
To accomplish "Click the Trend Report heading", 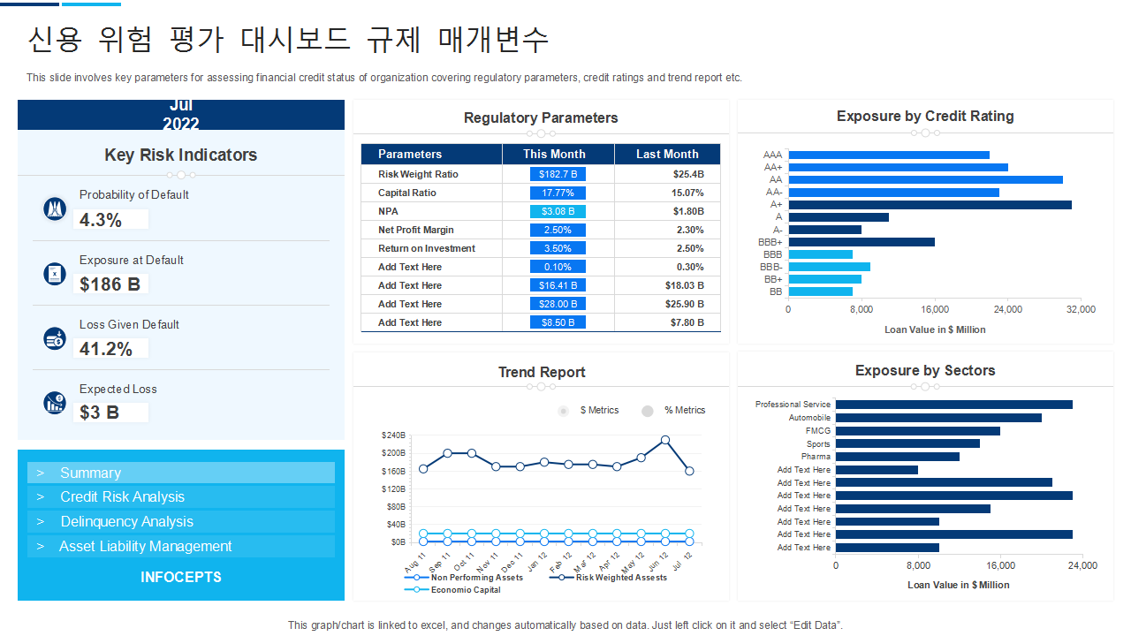I will point(542,372).
